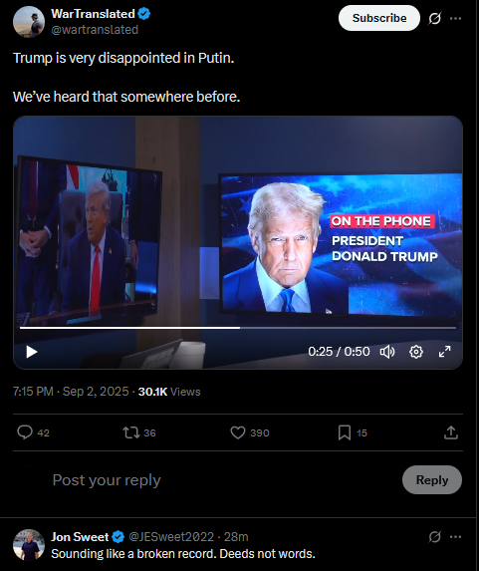Screen dimensions: 479x571
Task: Subscribe to WarTranslated
Action: pyautogui.click(x=379, y=18)
